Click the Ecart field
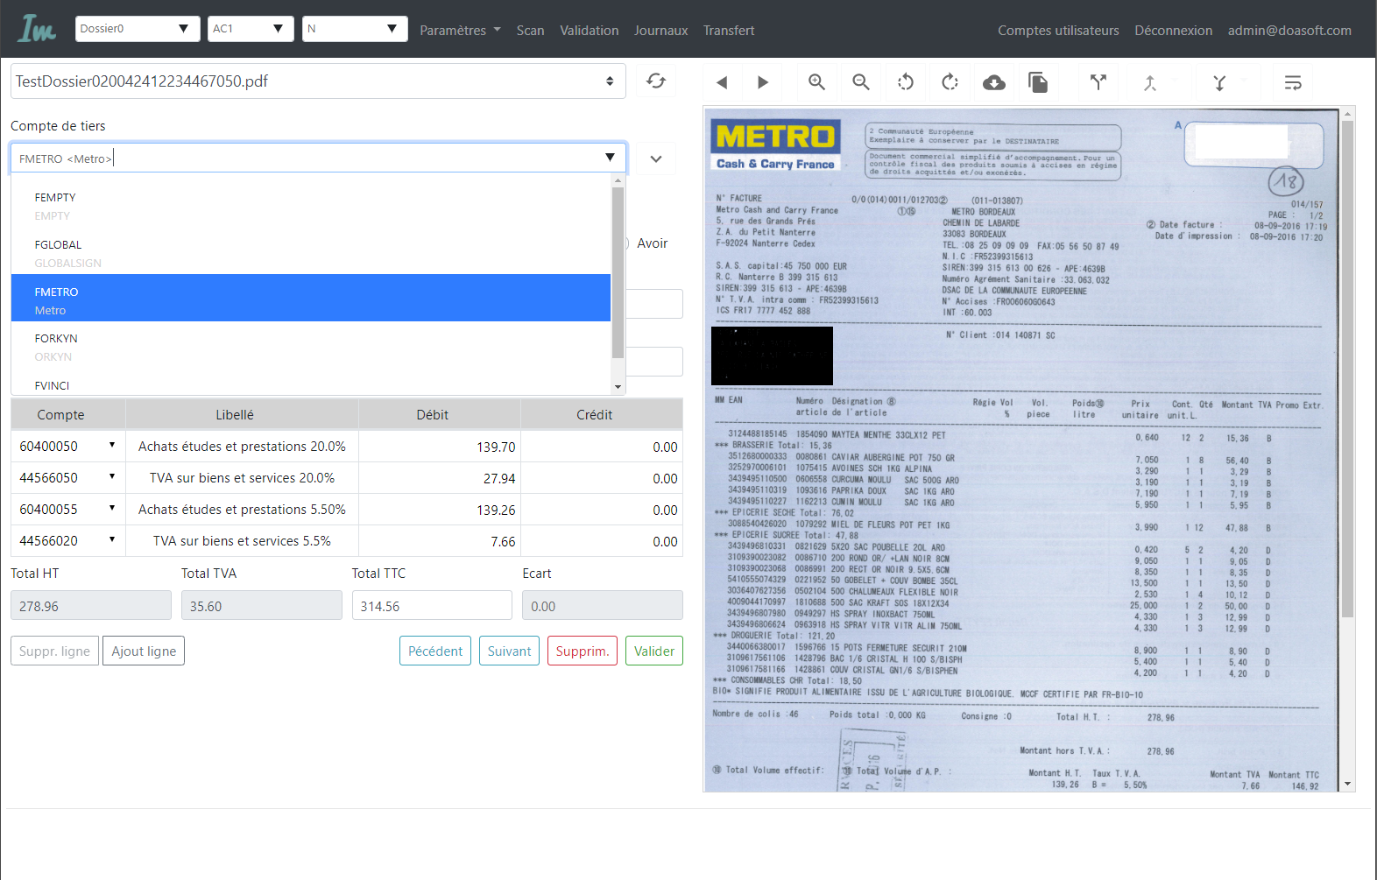This screenshot has height=880, width=1377. tap(602, 605)
